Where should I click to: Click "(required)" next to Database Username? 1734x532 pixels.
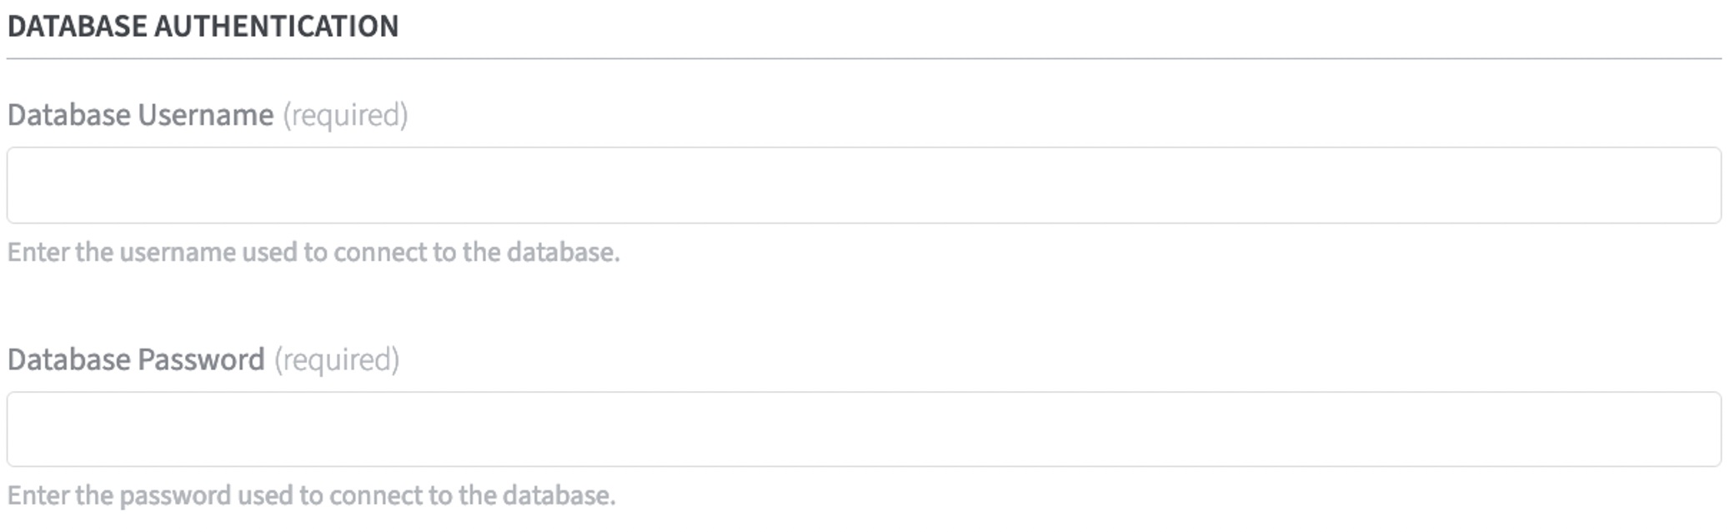345,115
